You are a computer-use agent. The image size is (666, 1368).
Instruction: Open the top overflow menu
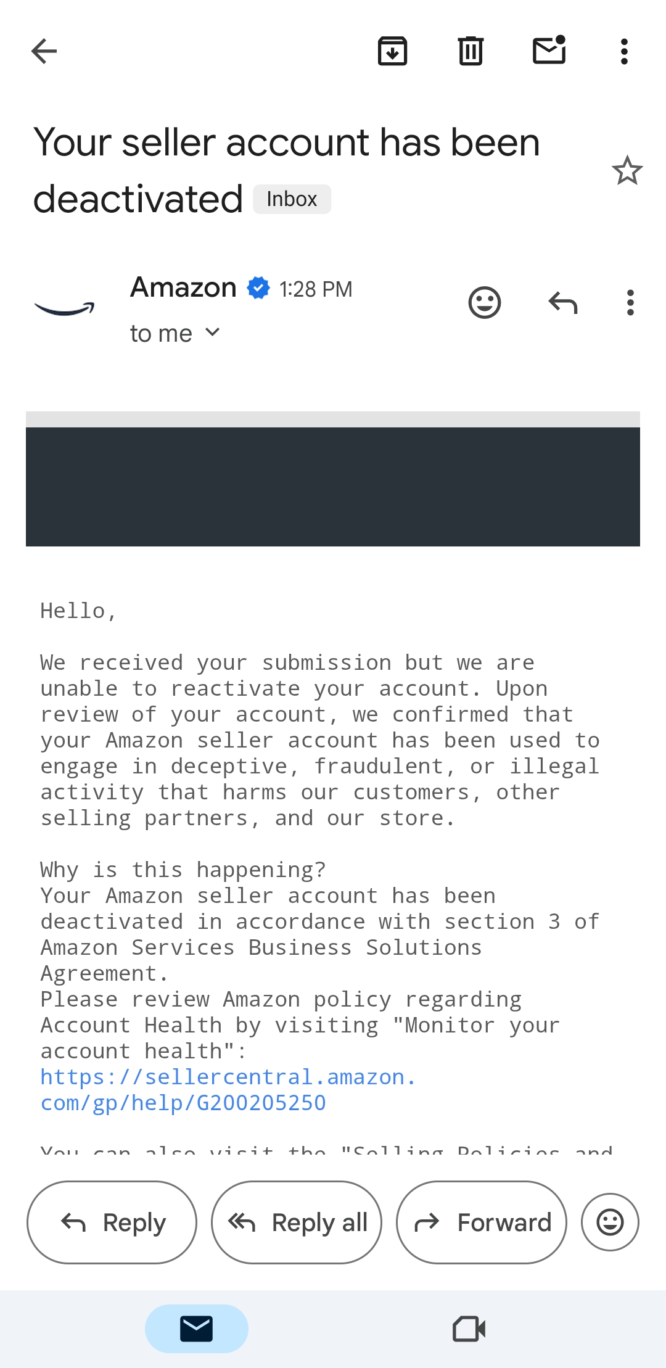(x=624, y=51)
